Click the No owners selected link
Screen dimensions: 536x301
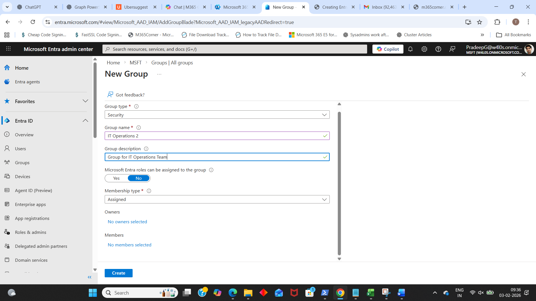(127, 222)
